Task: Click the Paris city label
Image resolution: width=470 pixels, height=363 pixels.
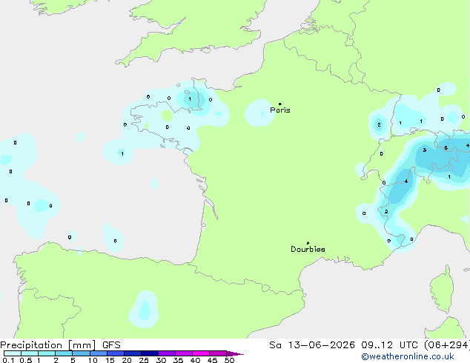Action: click(280, 110)
